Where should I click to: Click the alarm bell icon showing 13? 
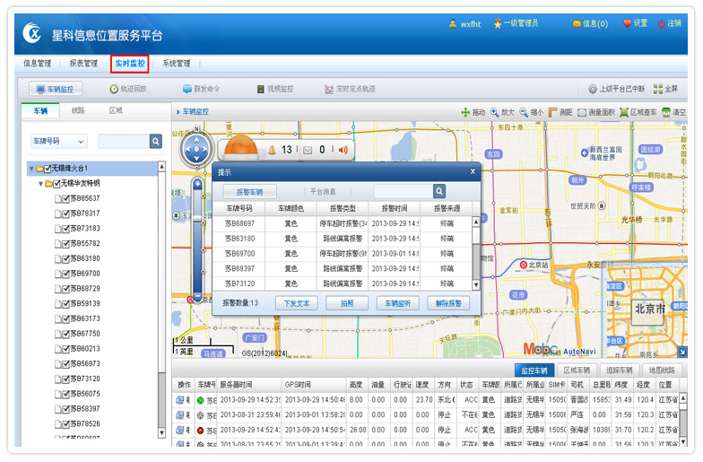(272, 150)
